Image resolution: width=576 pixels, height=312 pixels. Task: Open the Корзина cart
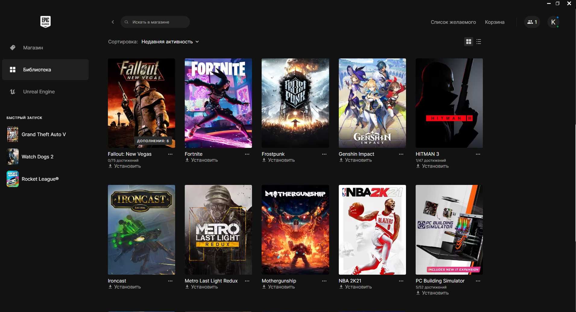pyautogui.click(x=495, y=22)
